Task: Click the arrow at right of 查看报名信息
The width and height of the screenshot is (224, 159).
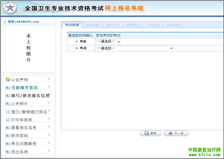Action: pyautogui.click(x=49, y=127)
